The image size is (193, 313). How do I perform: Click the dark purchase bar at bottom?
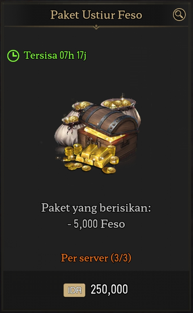96,290
